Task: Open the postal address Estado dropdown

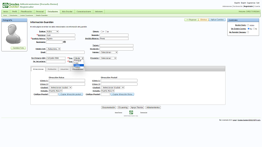Action: pyautogui.click(x=108, y=91)
